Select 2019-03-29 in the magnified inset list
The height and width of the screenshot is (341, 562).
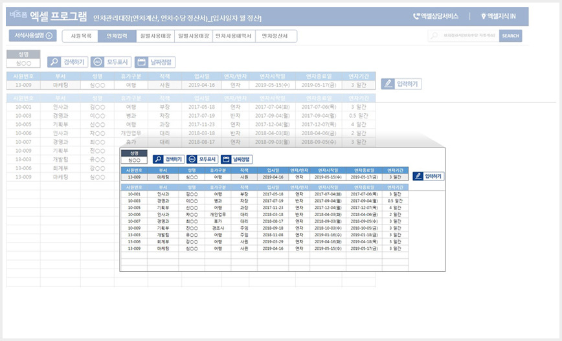click(x=273, y=242)
